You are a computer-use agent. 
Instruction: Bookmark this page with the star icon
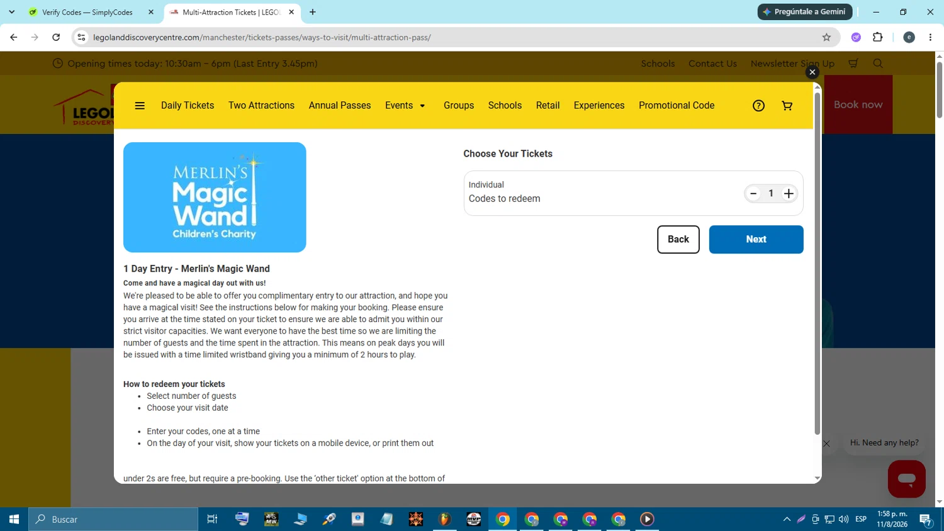826,38
